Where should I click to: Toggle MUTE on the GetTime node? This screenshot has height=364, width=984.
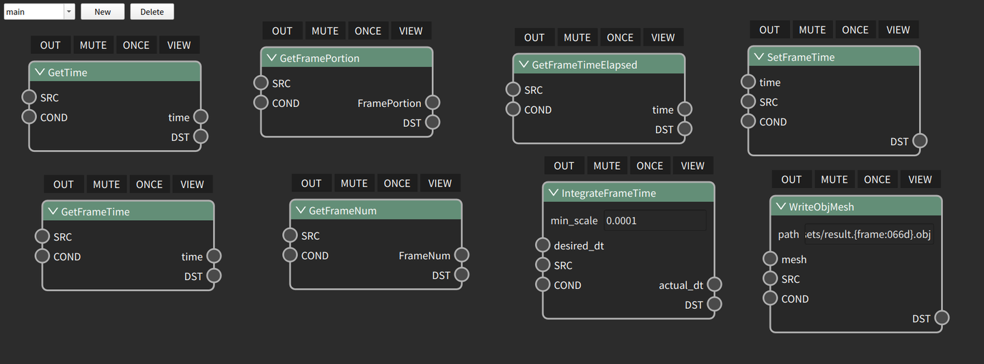pos(93,45)
